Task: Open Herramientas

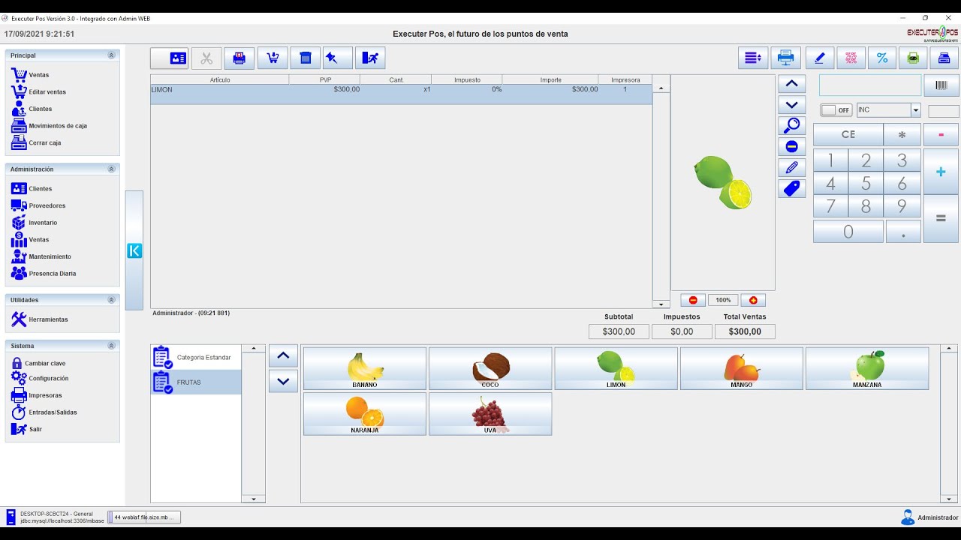Action: 39,319
